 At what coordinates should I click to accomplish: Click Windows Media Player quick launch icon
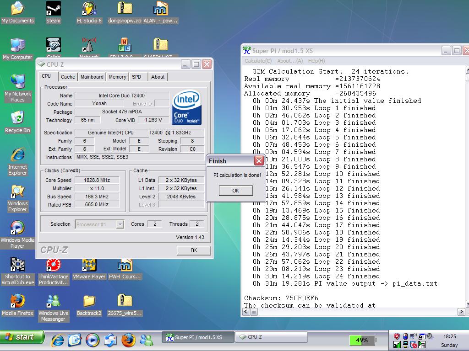click(93, 340)
